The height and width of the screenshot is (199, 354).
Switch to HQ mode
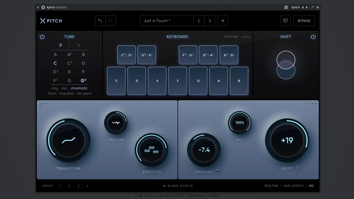pyautogui.click(x=311, y=186)
